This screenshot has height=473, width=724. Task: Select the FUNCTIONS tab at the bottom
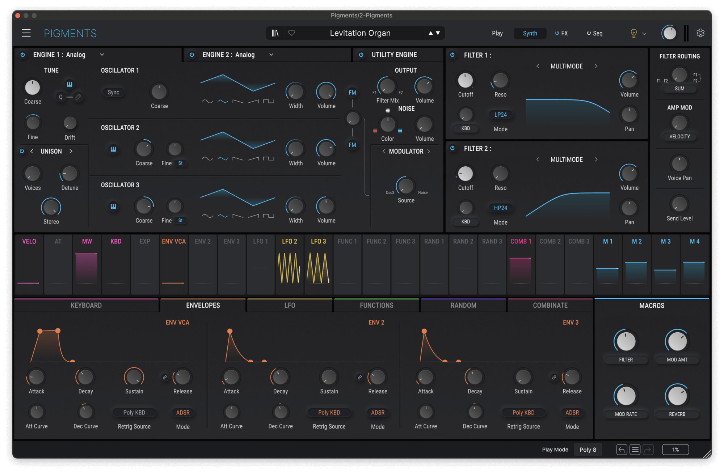coord(376,305)
